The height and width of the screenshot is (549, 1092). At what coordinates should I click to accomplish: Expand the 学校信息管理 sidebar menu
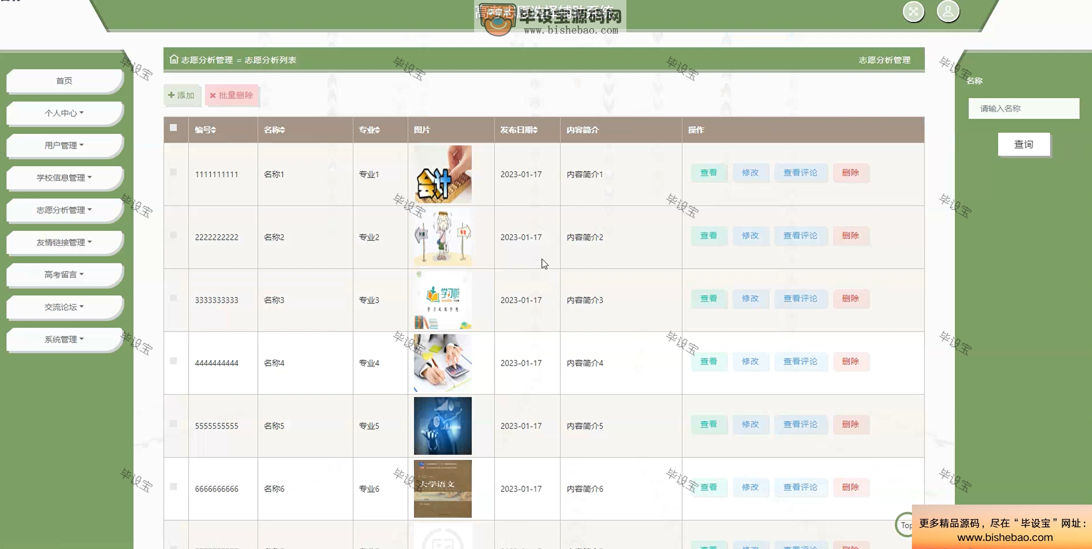(x=64, y=177)
